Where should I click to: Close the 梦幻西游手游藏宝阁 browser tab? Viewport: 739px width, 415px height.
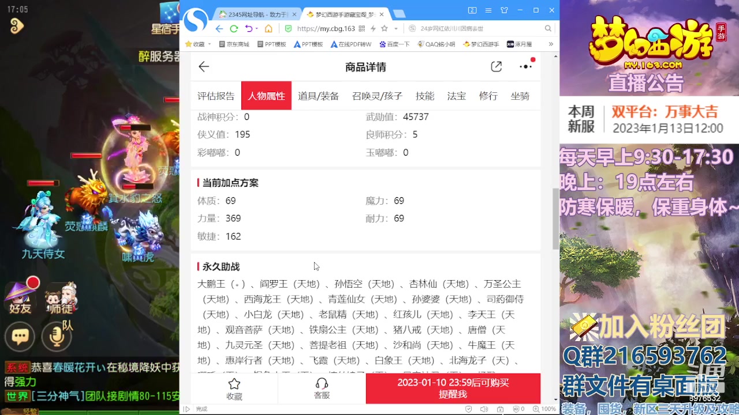coord(380,14)
